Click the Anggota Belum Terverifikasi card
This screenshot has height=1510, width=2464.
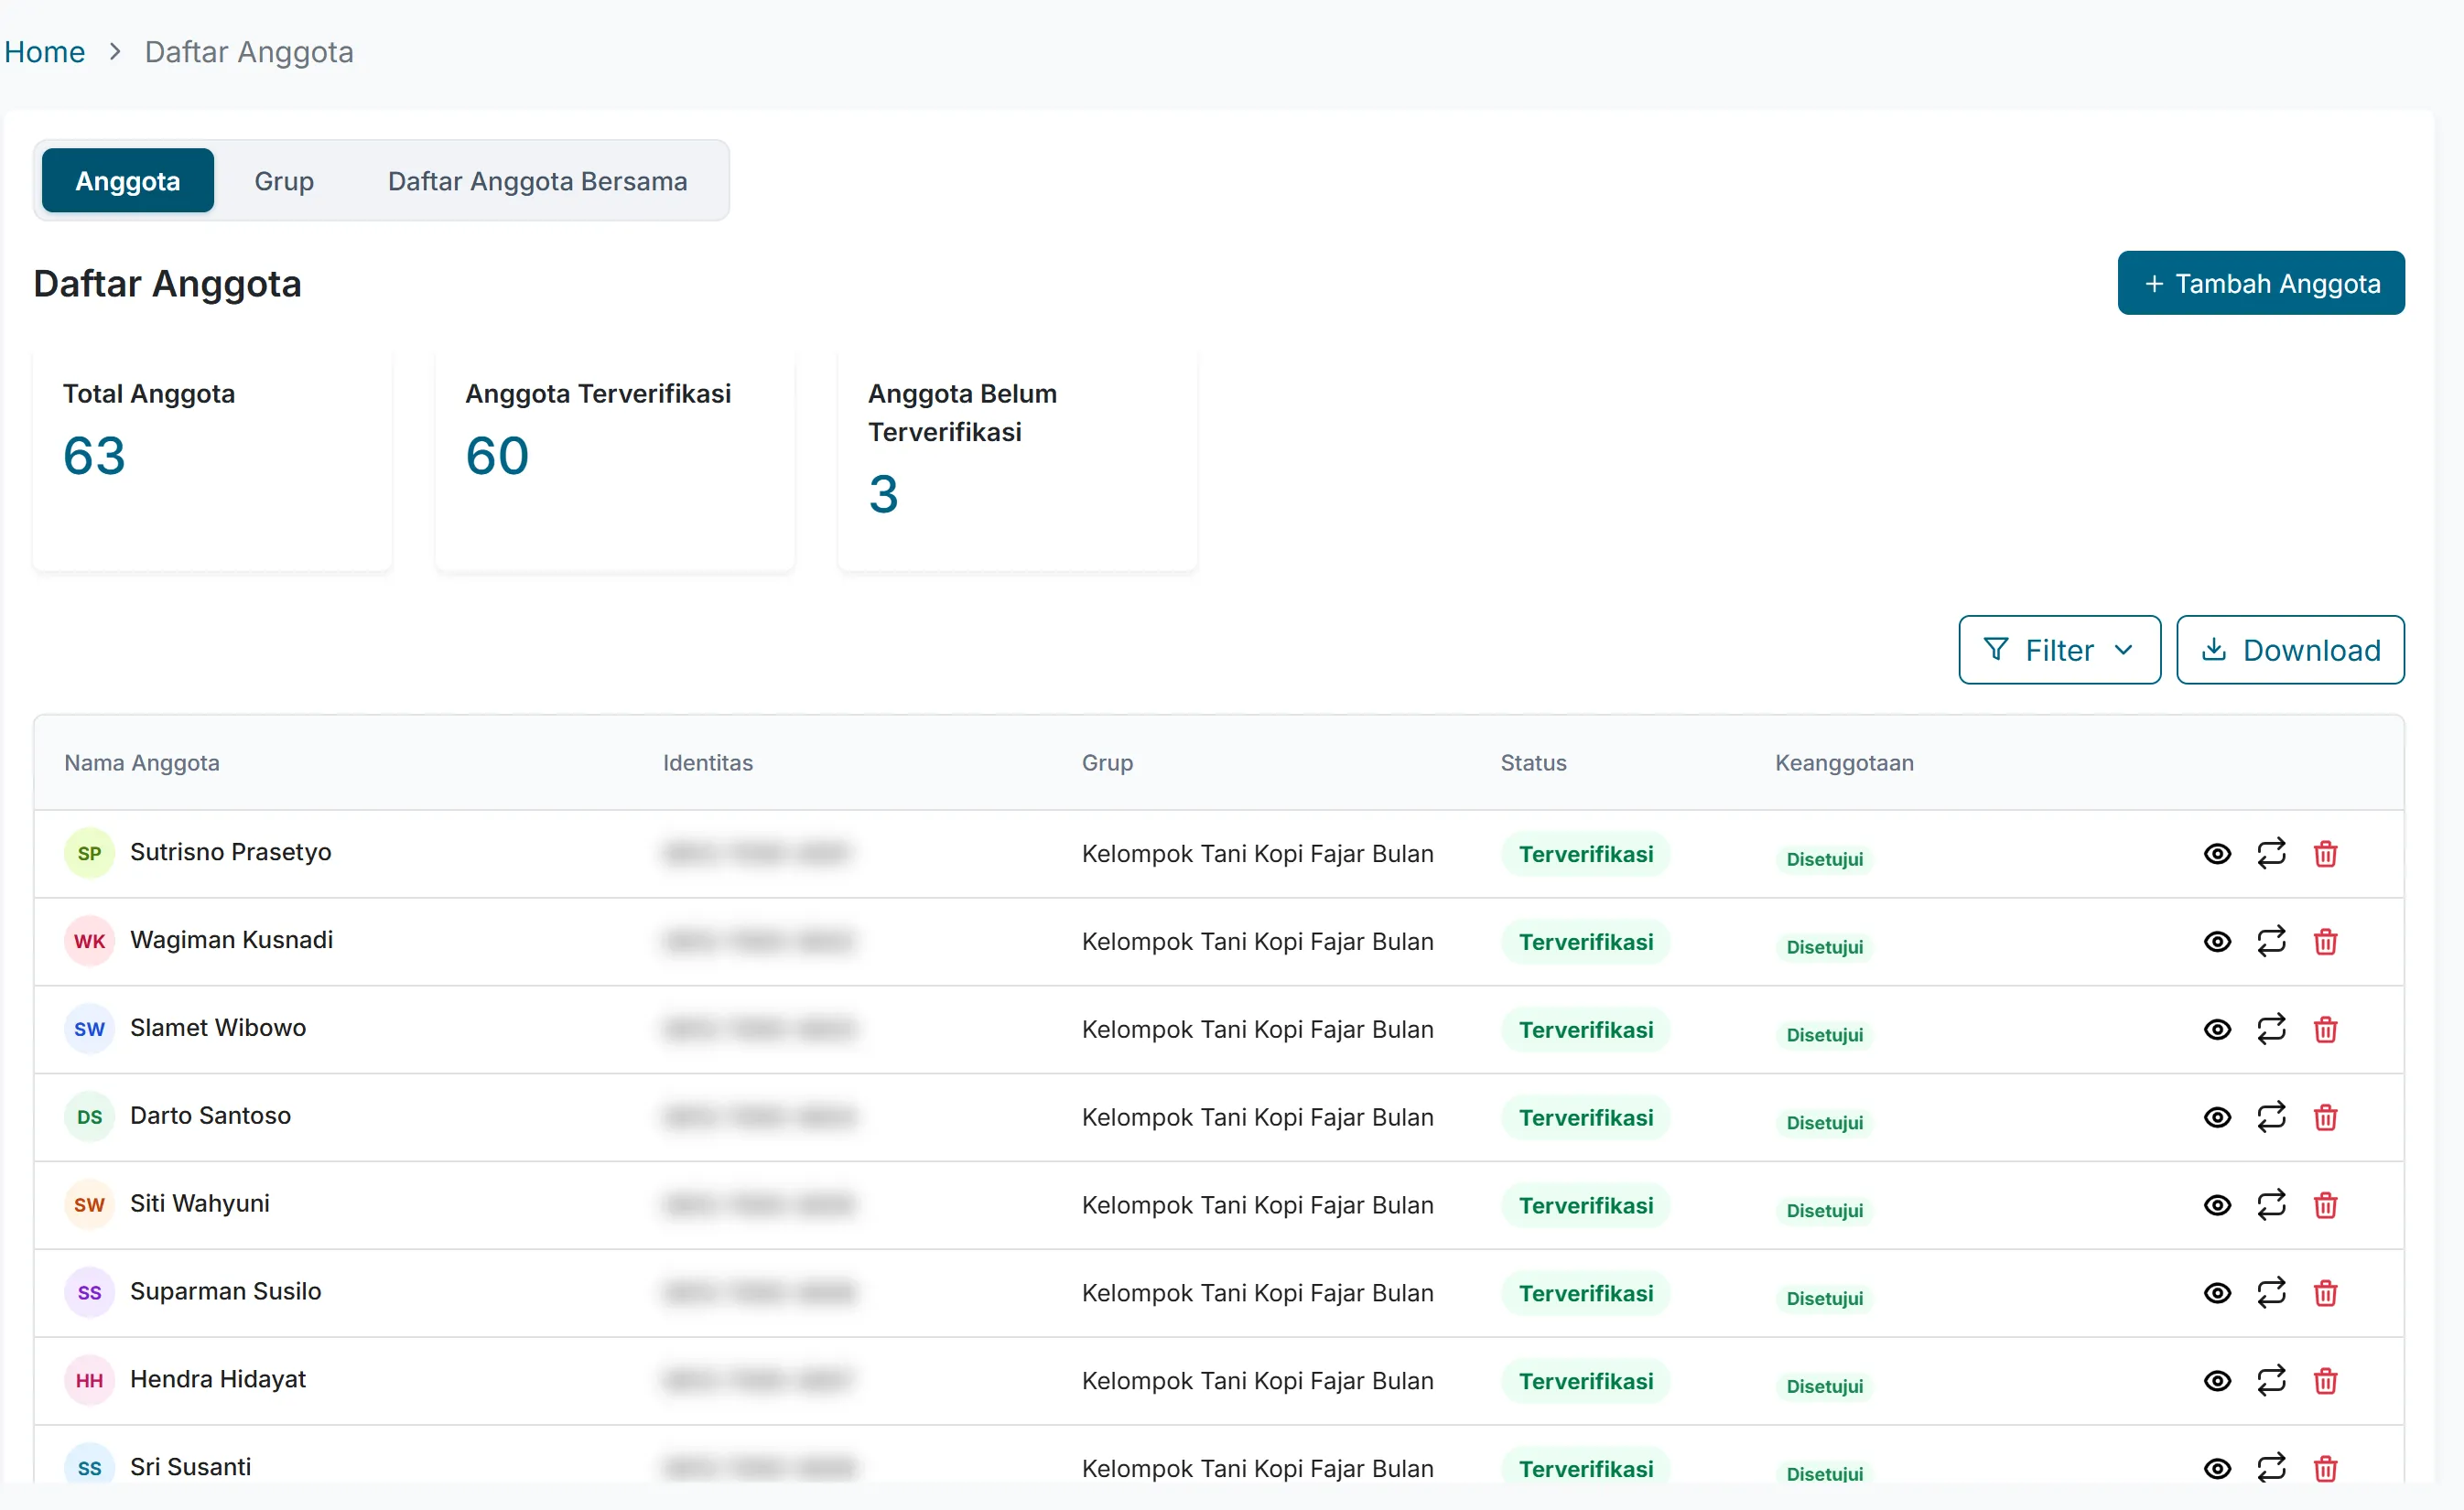pos(1017,461)
